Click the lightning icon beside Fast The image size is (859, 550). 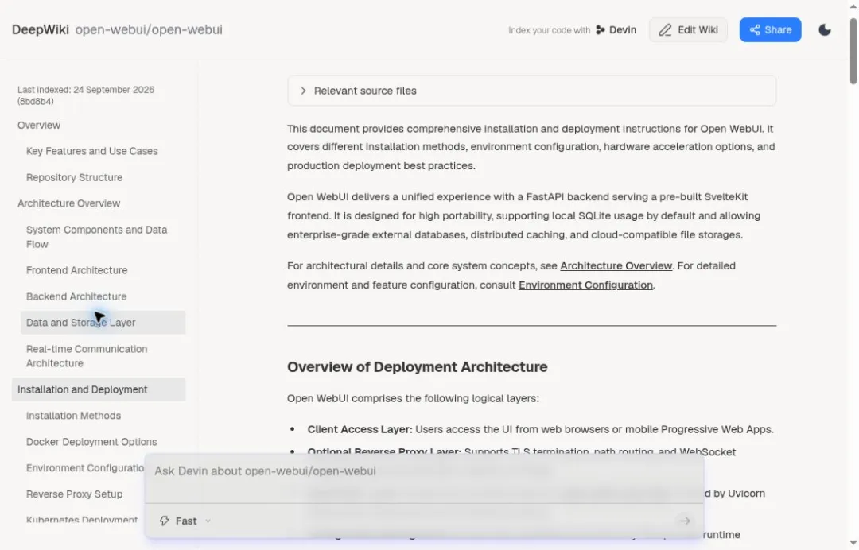[165, 521]
